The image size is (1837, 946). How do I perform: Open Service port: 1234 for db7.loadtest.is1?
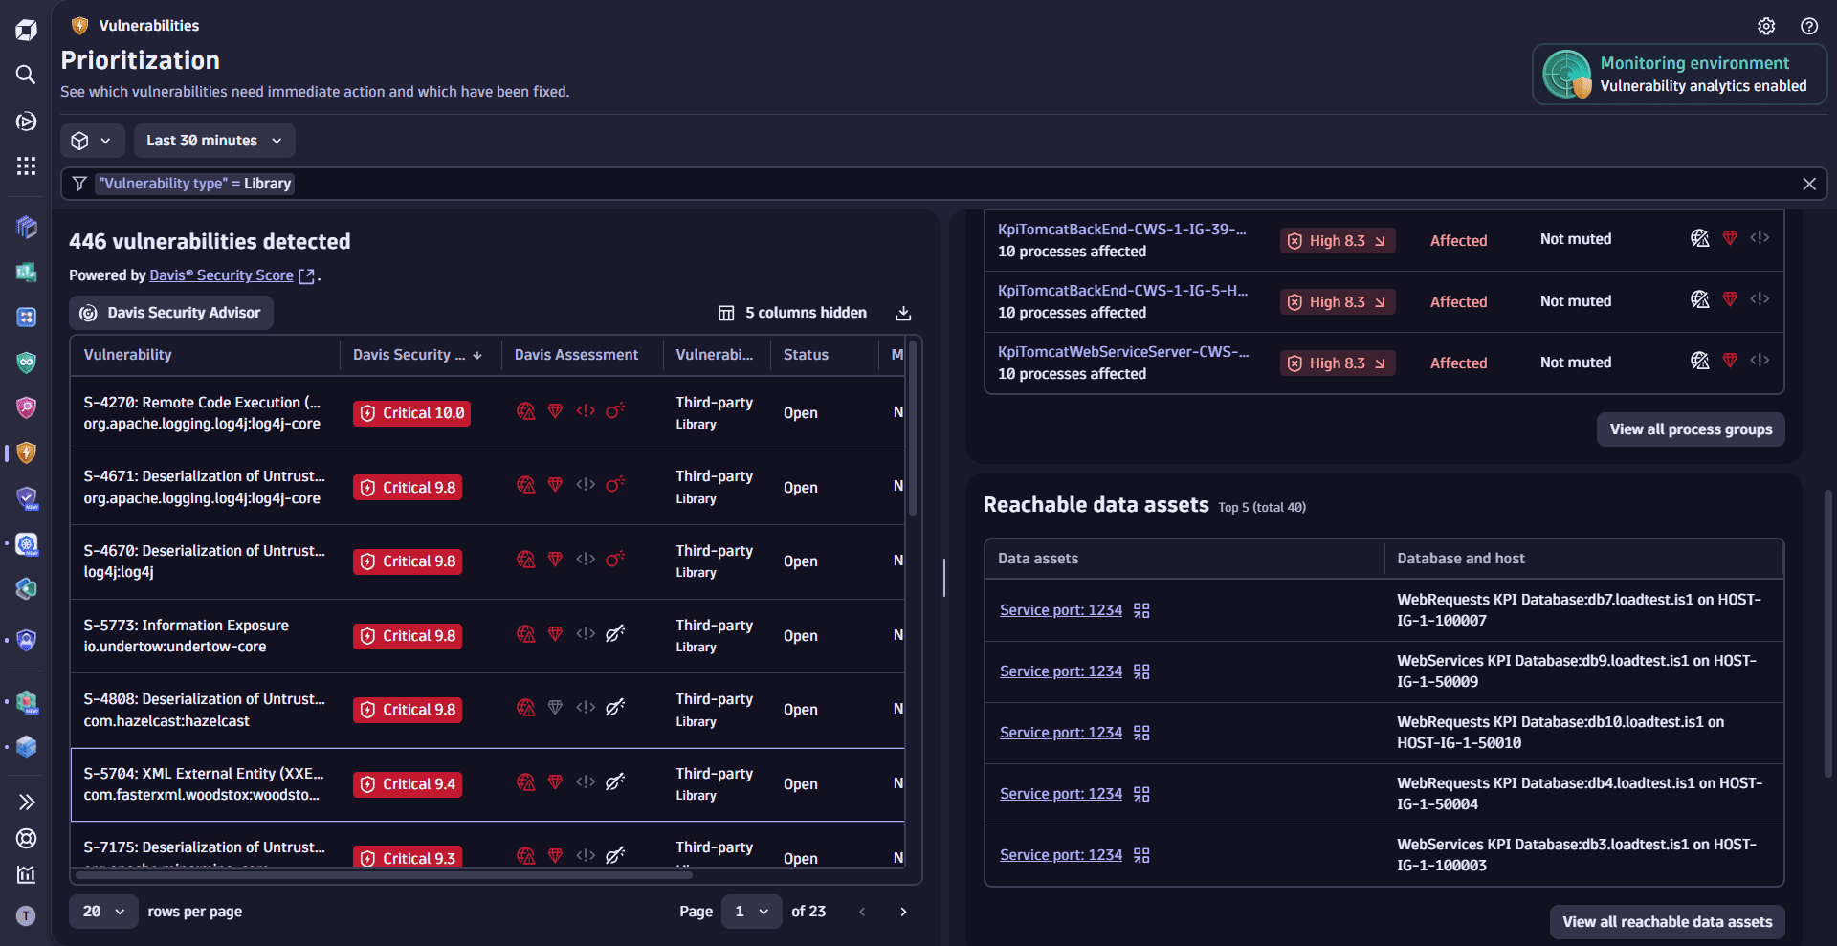click(1061, 610)
